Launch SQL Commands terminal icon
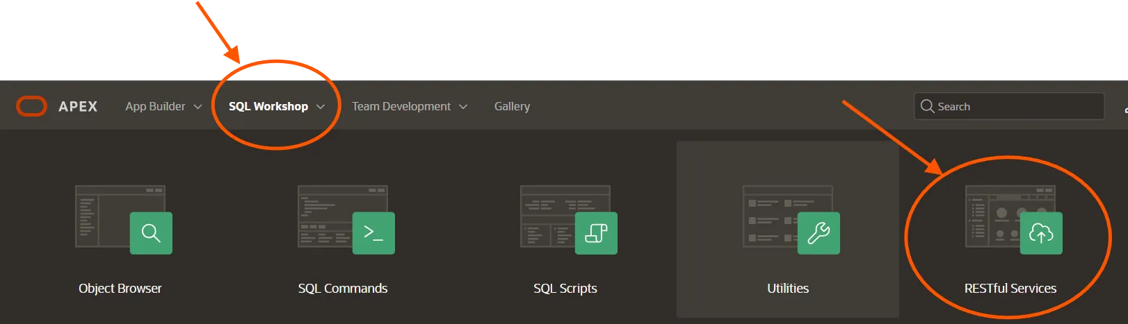The height and width of the screenshot is (324, 1128). [373, 233]
